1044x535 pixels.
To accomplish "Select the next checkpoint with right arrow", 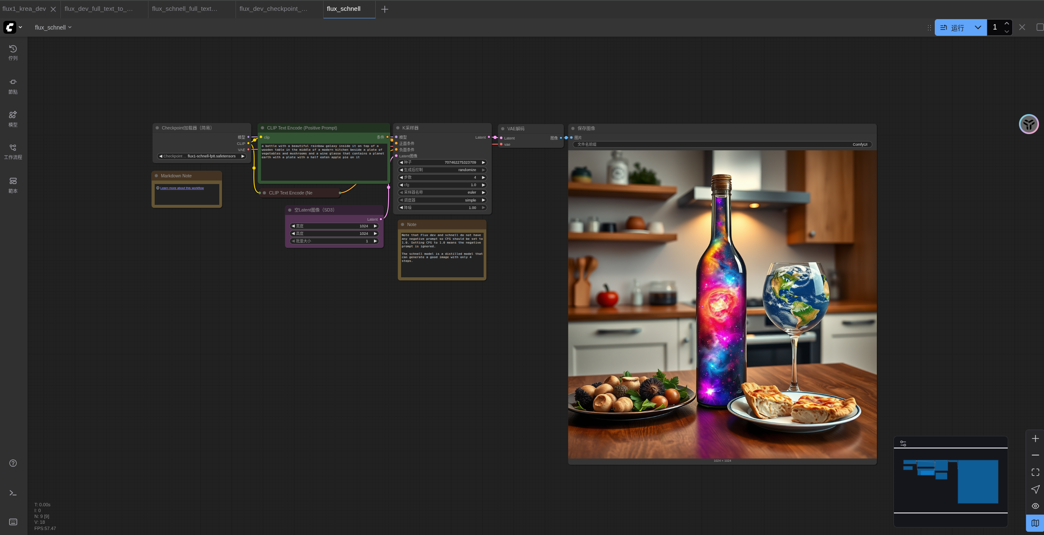I will [x=242, y=156].
